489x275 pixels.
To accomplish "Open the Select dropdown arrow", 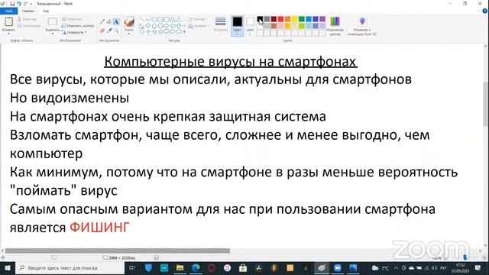I will [53, 33].
